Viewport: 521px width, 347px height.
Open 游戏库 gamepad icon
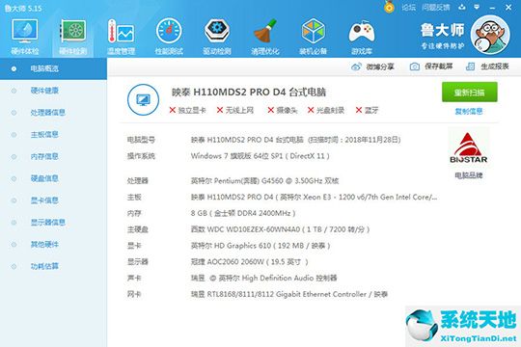[x=361, y=37]
